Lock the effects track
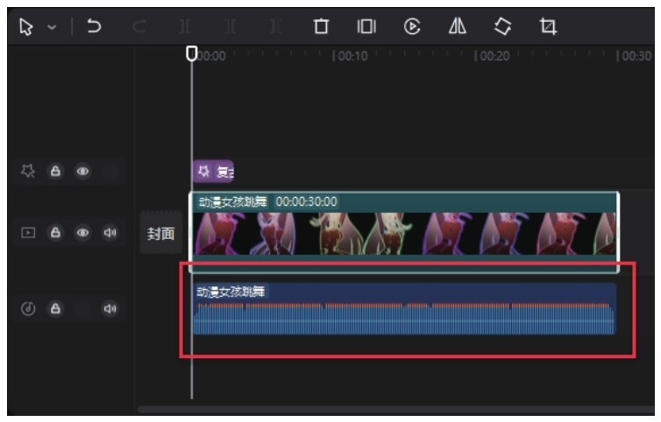 pyautogui.click(x=55, y=171)
